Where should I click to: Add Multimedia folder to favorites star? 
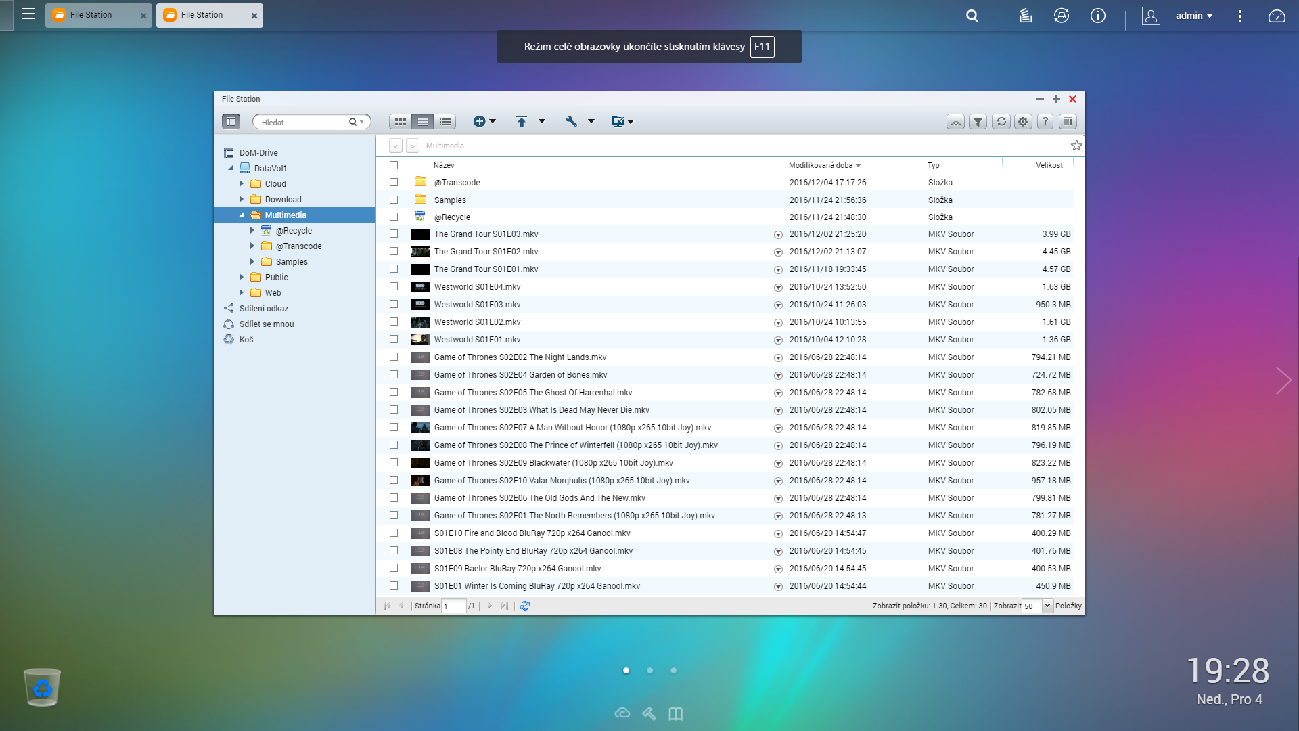point(1076,146)
